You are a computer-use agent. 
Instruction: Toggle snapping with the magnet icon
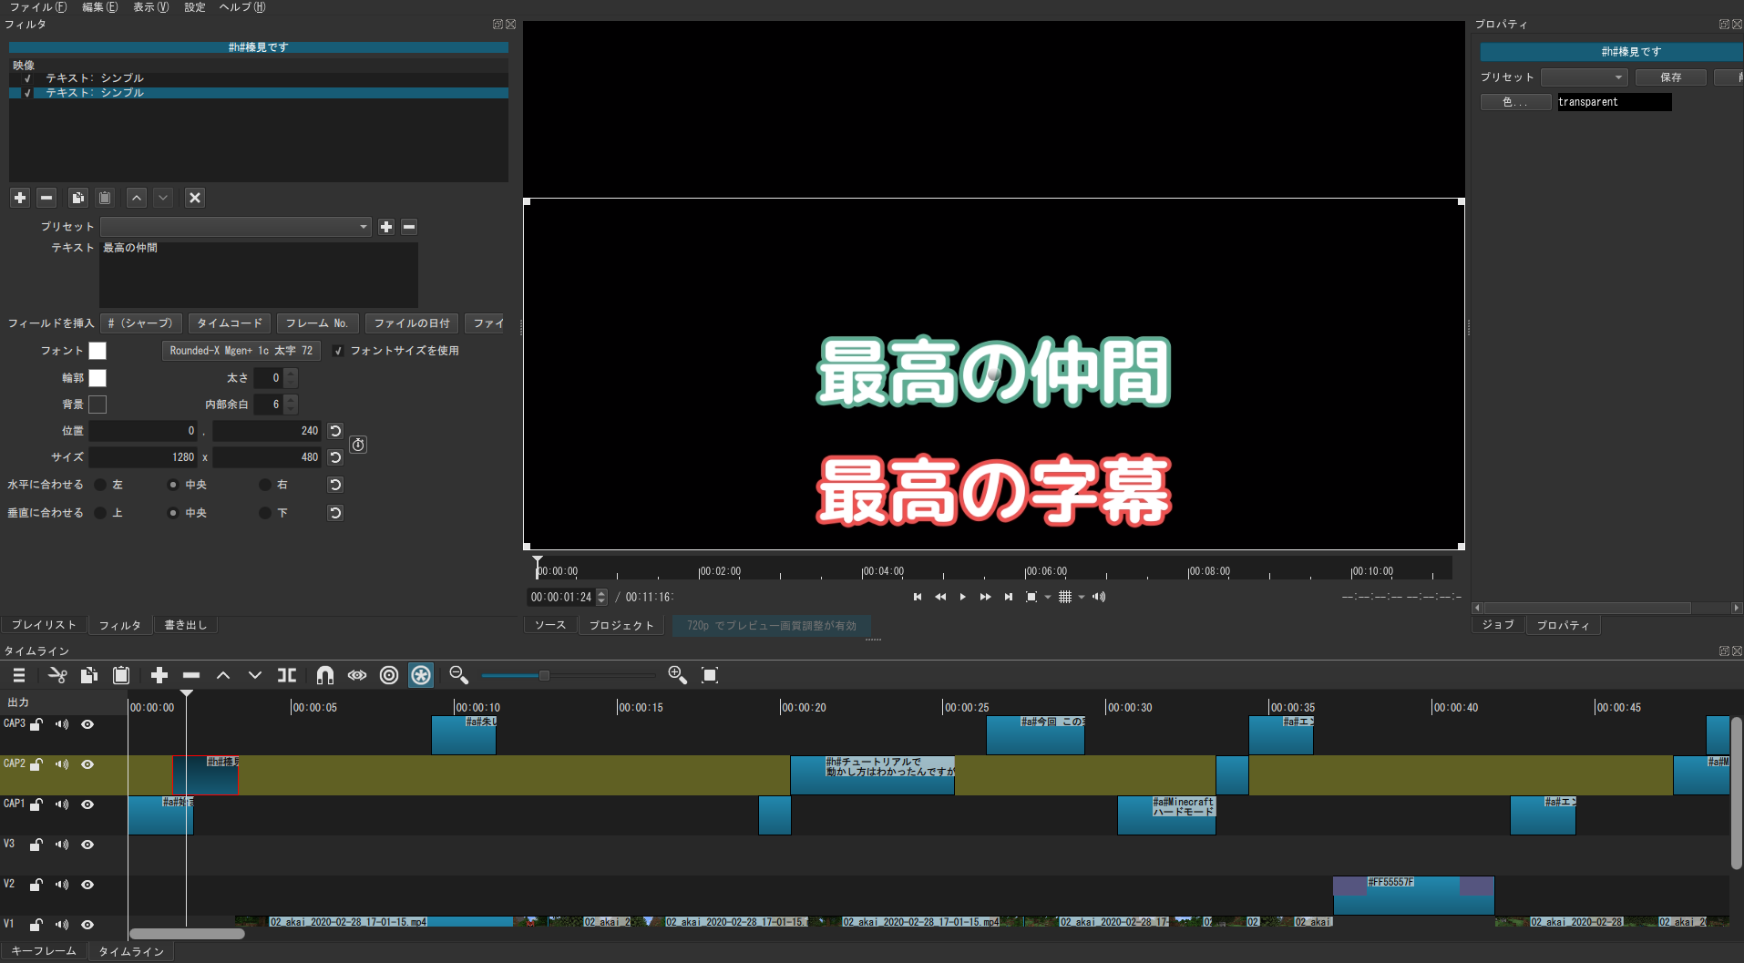325,675
